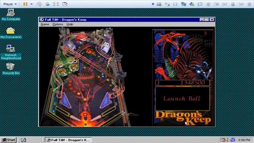Viewport: 254px width, 143px height.
Task: Send Ctrl+Alt+Del to virtual machine
Action: (x=39, y=4)
